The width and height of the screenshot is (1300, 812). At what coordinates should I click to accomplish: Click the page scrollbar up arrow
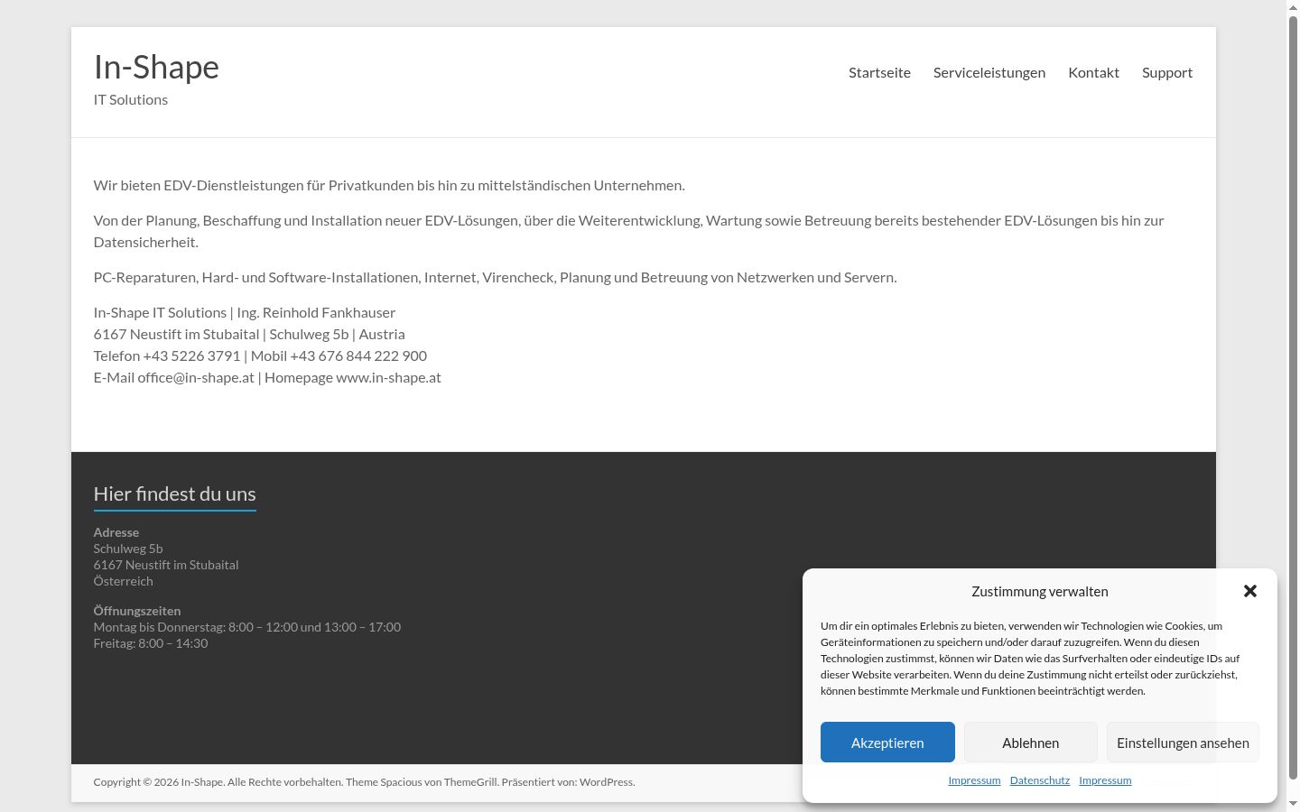pos(1293,7)
